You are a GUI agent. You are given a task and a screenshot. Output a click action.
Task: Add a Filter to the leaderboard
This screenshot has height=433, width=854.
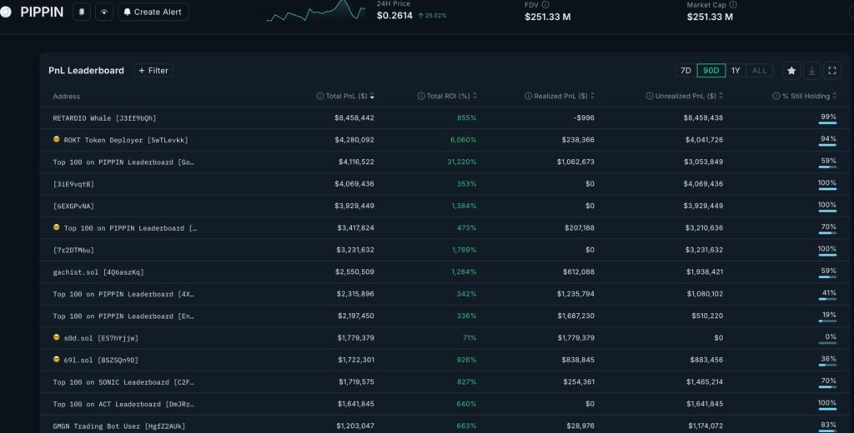[x=153, y=71]
